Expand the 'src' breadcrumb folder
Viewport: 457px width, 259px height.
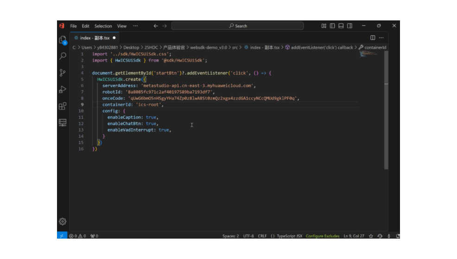click(x=235, y=47)
